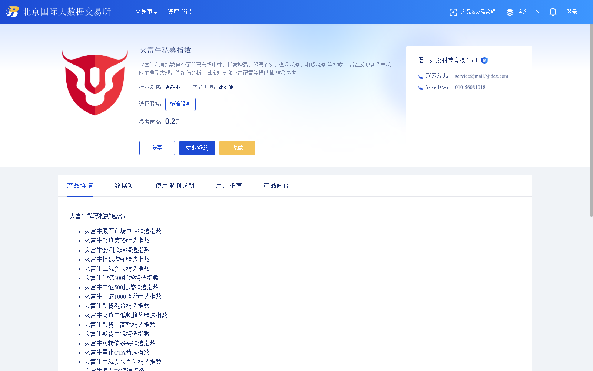Viewport: 593px width, 371px height.
Task: Click list item 火富牛中证1000指增精选指数
Action: coord(123,296)
